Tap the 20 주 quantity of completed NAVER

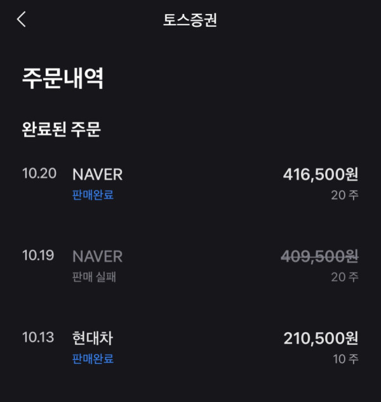[x=345, y=195]
